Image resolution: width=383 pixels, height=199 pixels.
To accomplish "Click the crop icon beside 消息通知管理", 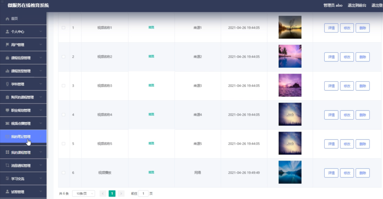I will (x=7, y=166).
